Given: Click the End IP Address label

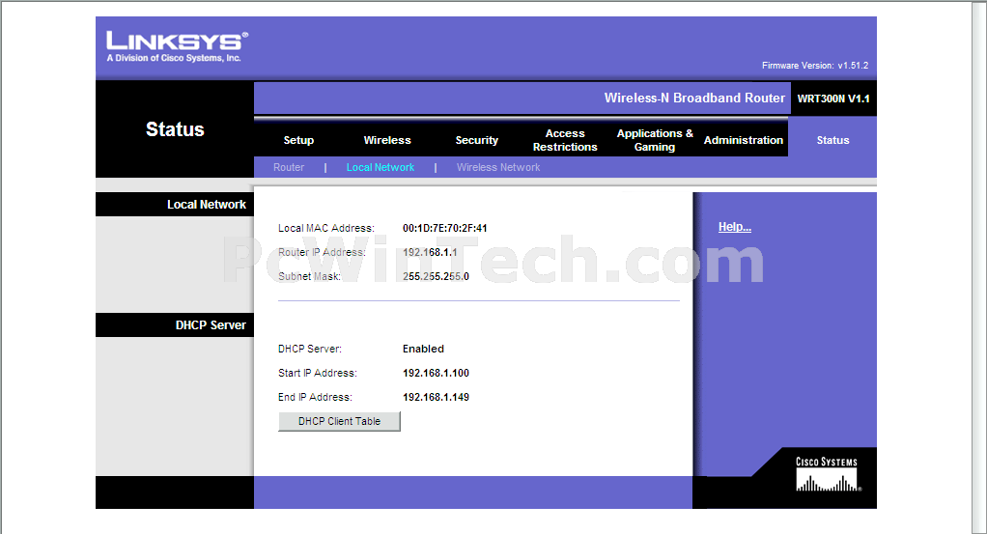Looking at the screenshot, I should pos(315,397).
